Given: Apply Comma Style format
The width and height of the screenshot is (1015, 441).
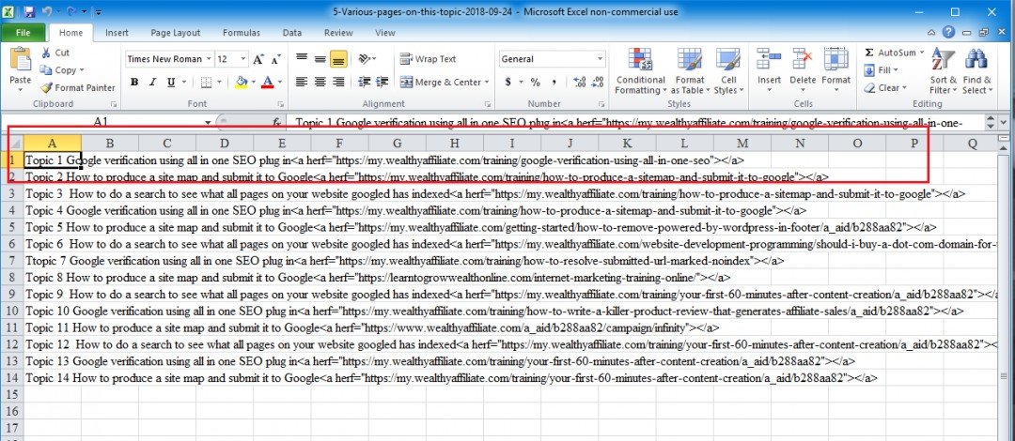Looking at the screenshot, I should point(554,83).
